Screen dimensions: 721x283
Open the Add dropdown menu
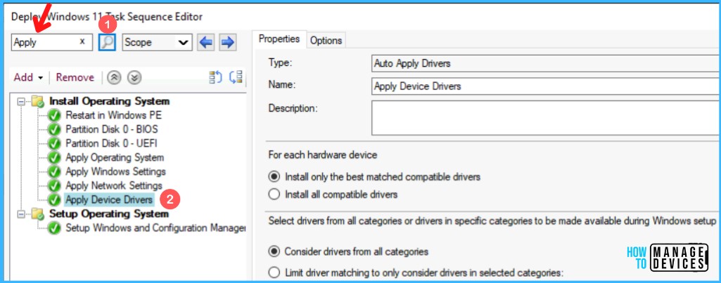tap(28, 78)
